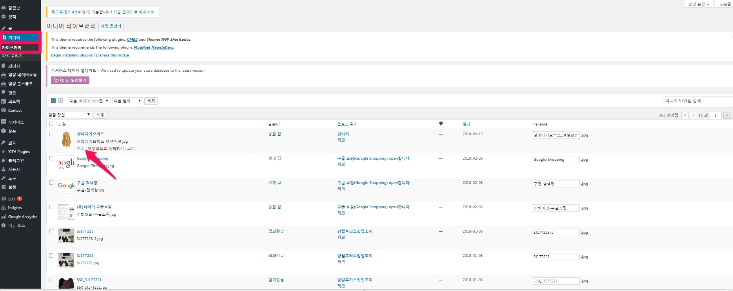Open 우커머스 in the sidebar
Image resolution: width=733 pixels, height=291 pixels.
point(16,122)
